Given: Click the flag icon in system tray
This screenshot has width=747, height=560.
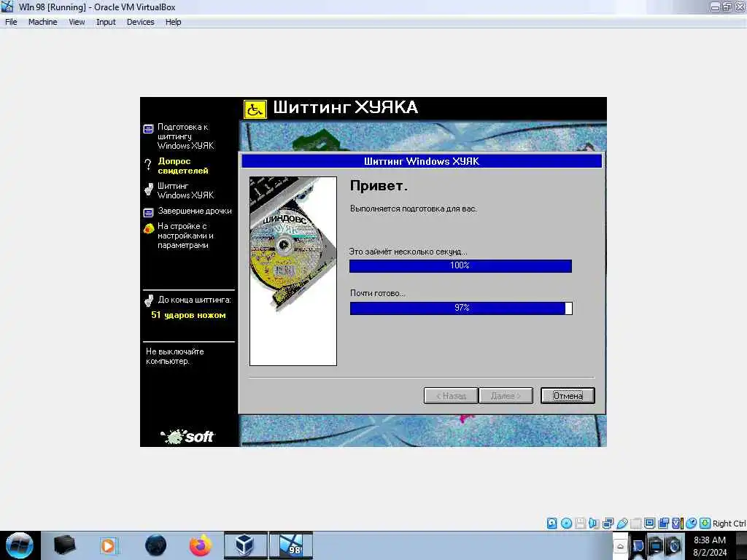Looking at the screenshot, I should tap(638, 546).
